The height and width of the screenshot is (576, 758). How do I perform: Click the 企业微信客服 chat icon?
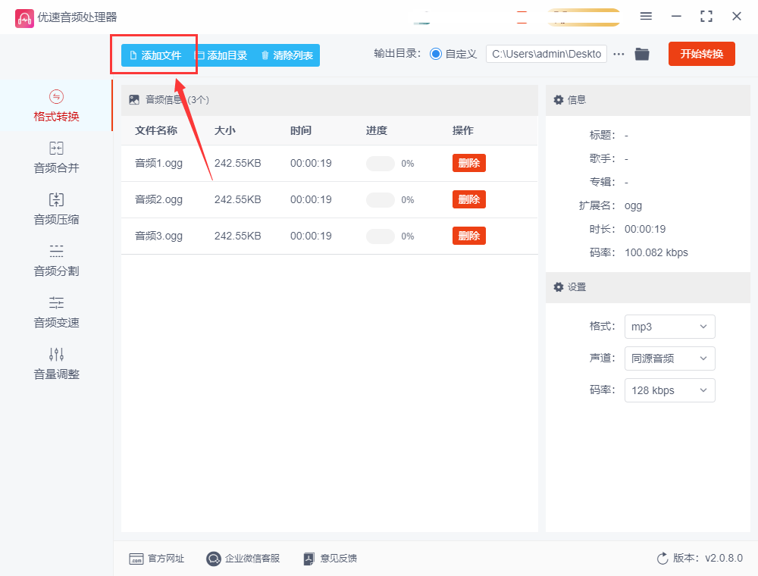pos(214,559)
